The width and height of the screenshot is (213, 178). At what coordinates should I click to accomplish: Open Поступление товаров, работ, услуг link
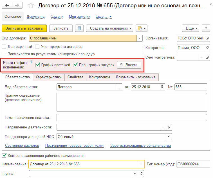(x=75, y=146)
